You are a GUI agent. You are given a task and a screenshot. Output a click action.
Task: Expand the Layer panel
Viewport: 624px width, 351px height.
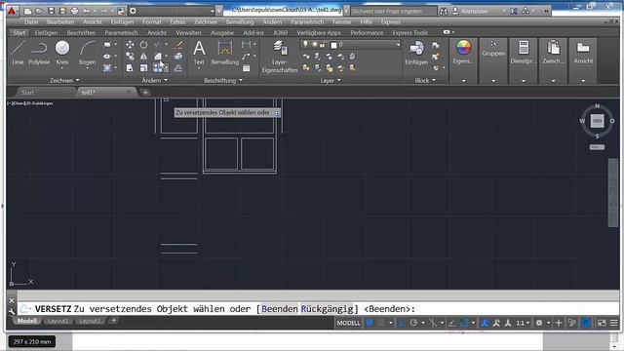pyautogui.click(x=331, y=80)
